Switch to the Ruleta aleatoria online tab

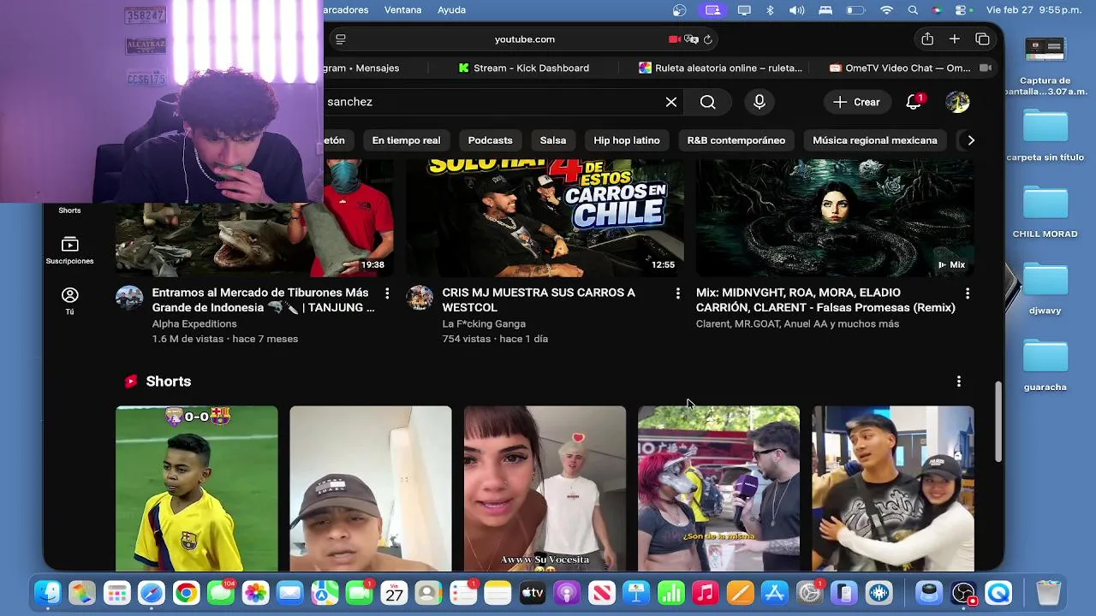tap(721, 68)
